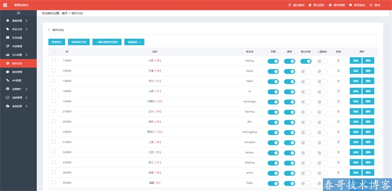This screenshot has width=392, height=191.
Task: Expand the SEO设置 chevron
Action: tap(26, 54)
